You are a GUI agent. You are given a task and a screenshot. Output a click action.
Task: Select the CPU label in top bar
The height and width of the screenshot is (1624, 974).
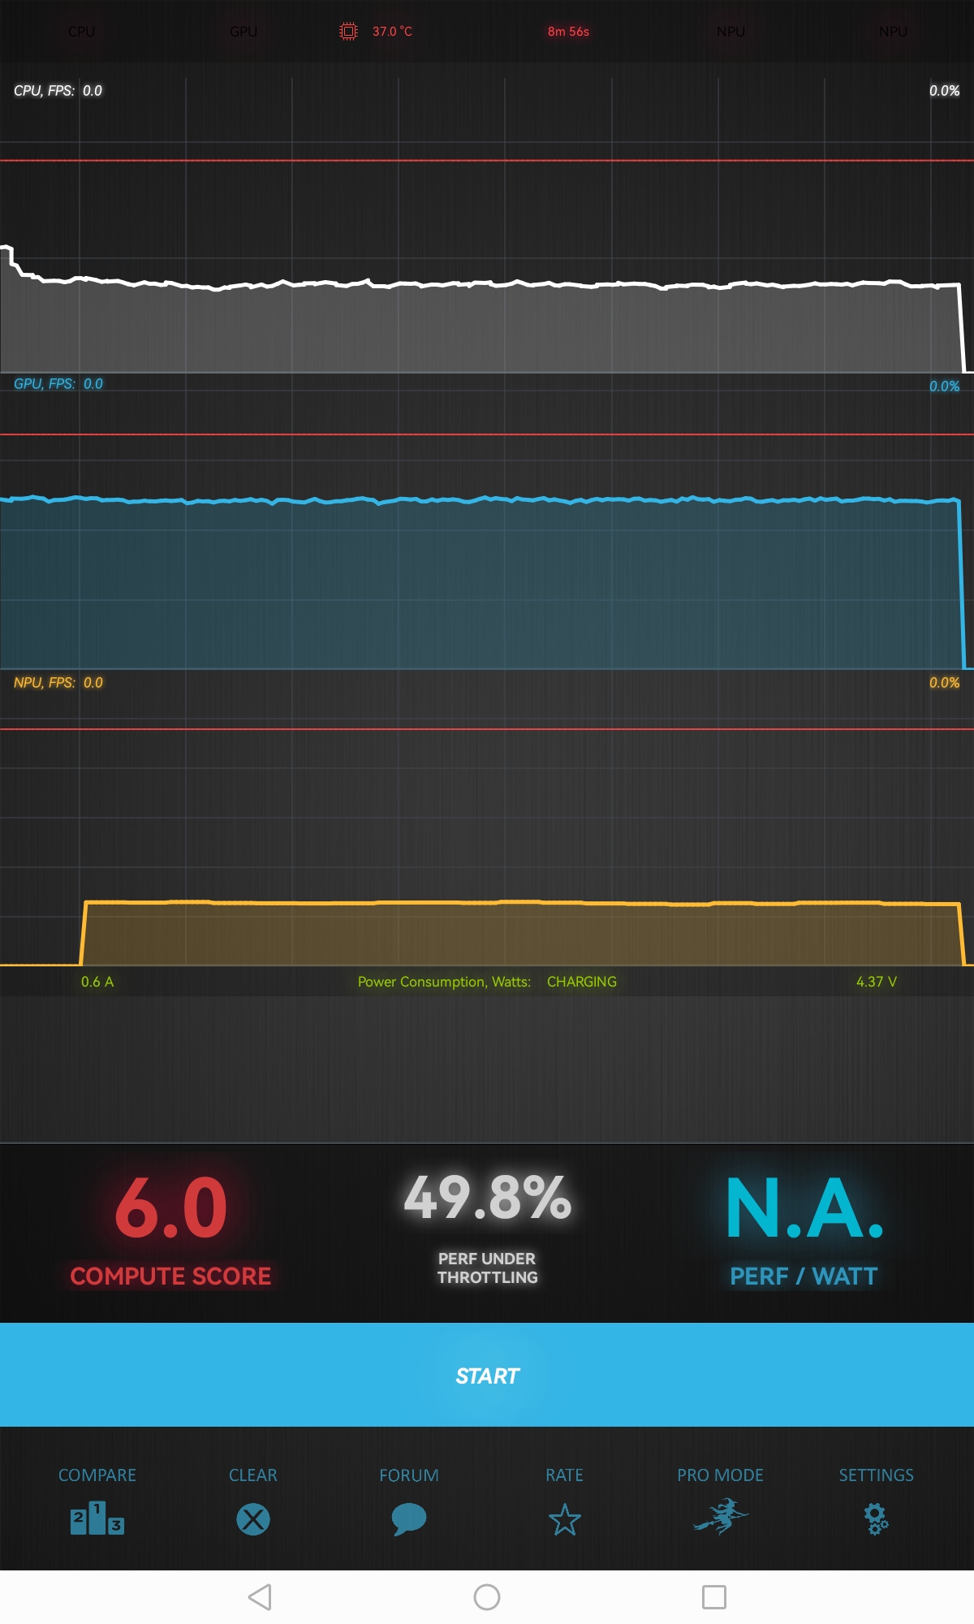tap(81, 32)
